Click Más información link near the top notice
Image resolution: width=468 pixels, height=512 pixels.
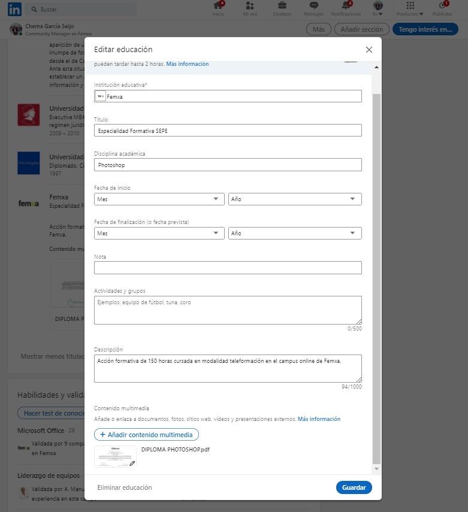coord(188,64)
